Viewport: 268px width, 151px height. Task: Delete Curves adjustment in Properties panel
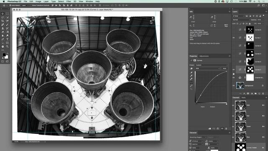226,129
